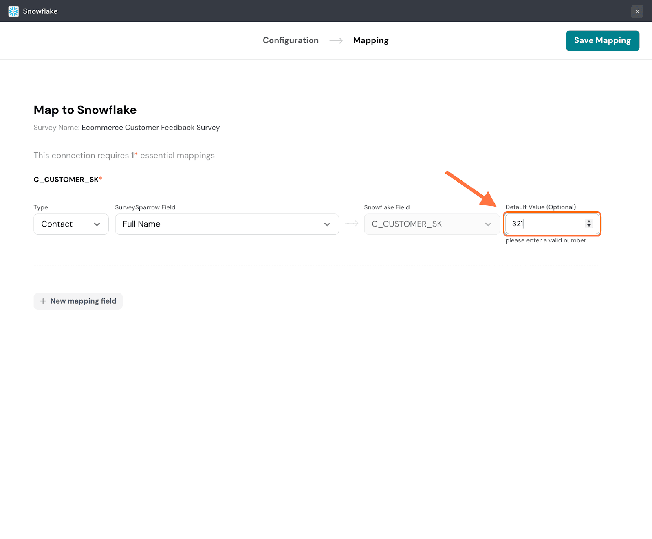Close the Snowflake mapping dialog
This screenshot has height=539, width=652.
point(637,11)
